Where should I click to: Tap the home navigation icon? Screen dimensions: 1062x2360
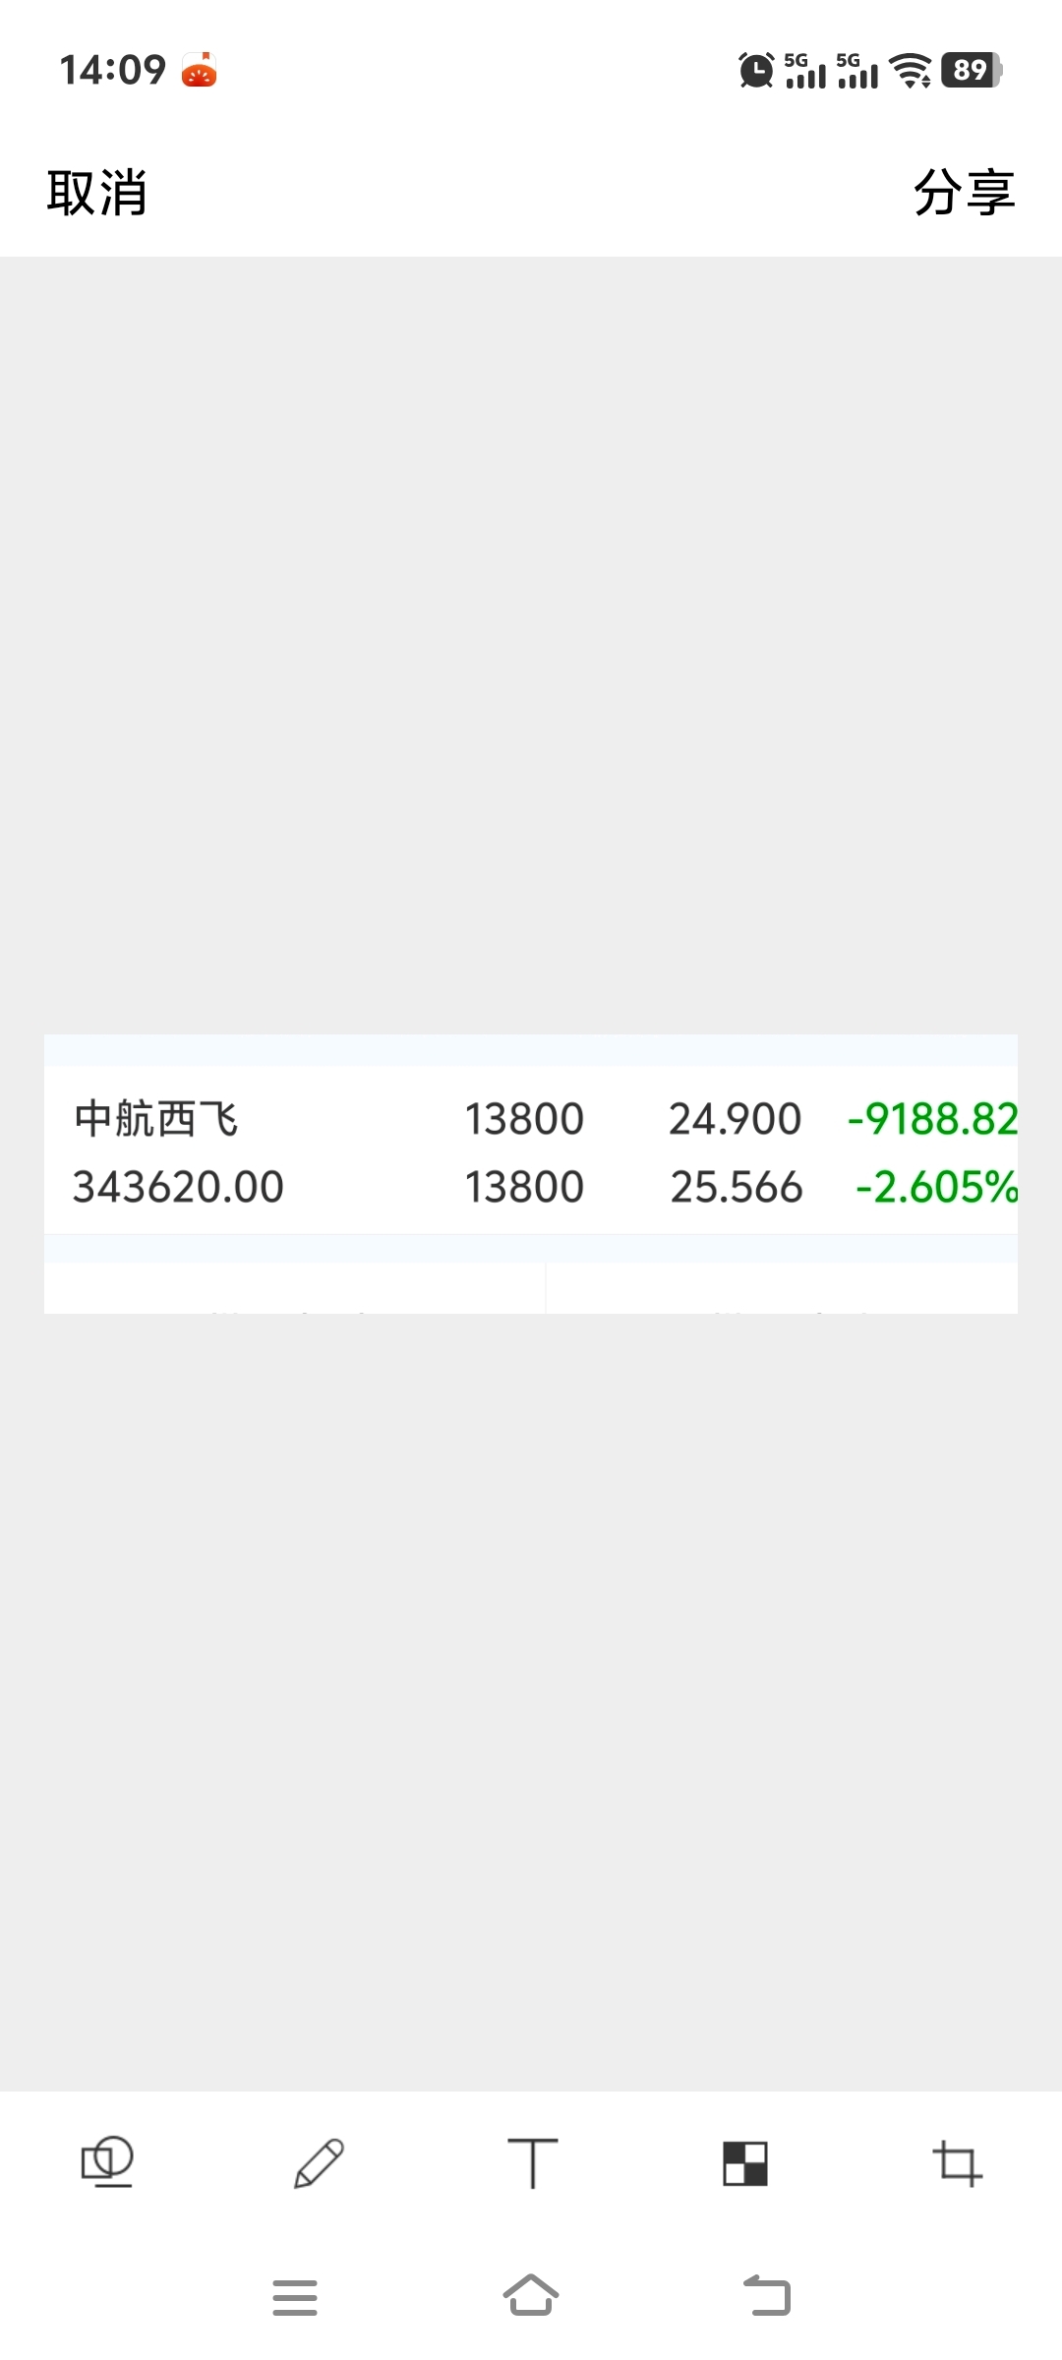point(531,2295)
